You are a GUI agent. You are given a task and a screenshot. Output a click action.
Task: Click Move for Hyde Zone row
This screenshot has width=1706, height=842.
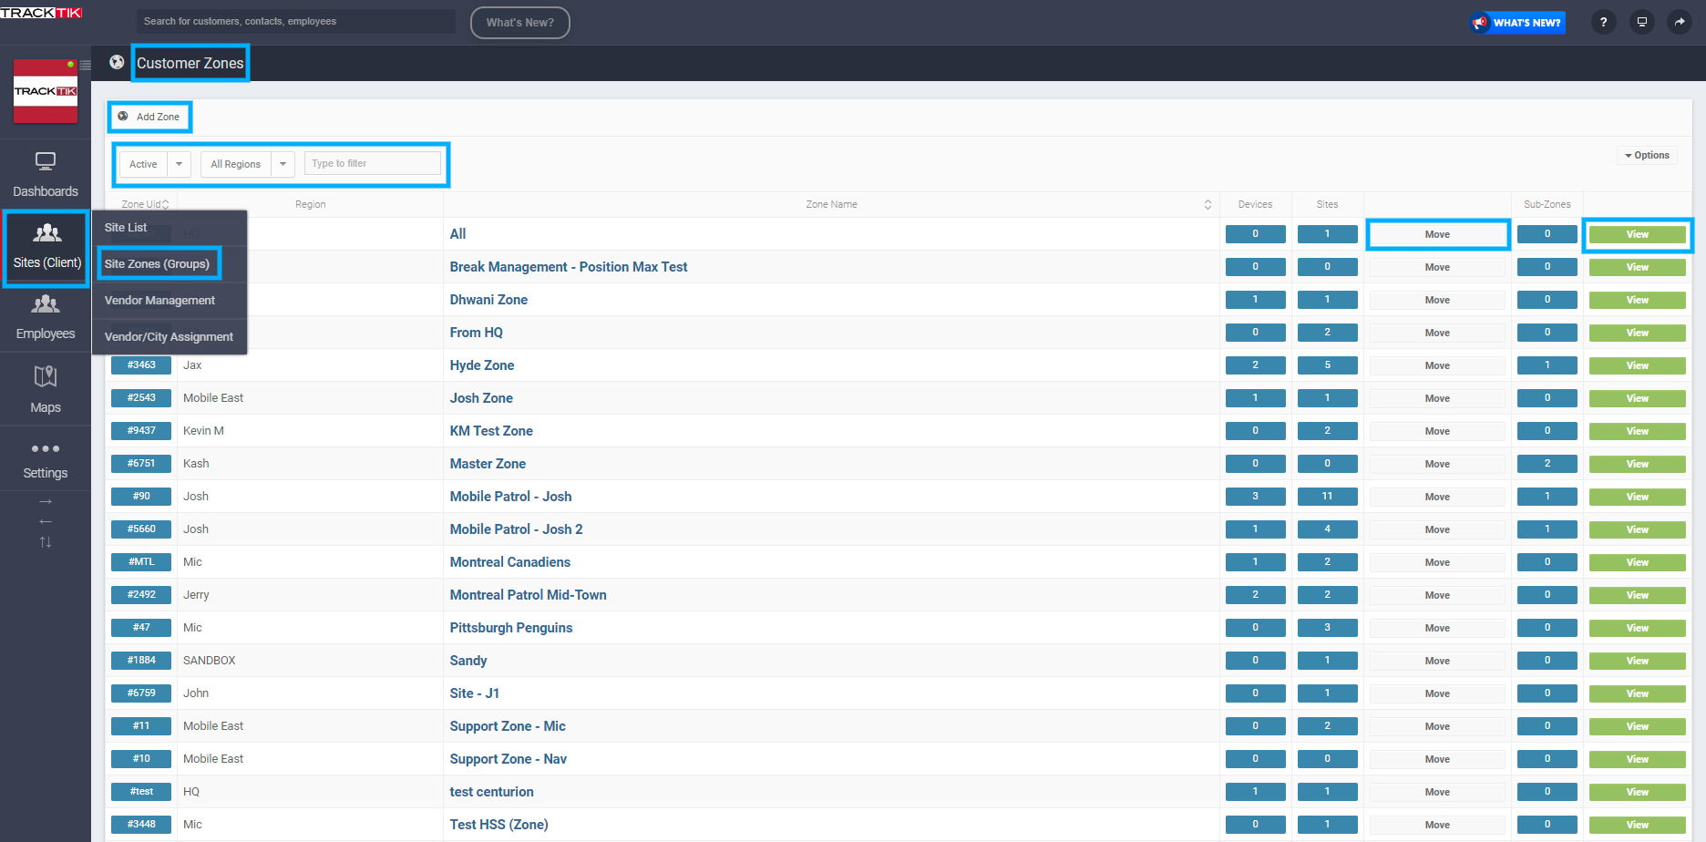1437,365
